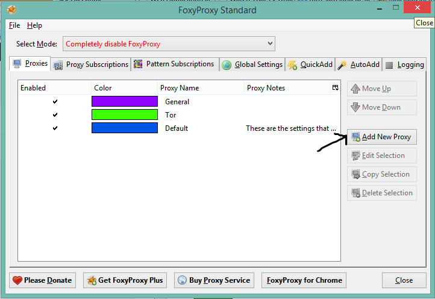Select the General proxy name
This screenshot has width=435, height=299.
[177, 102]
